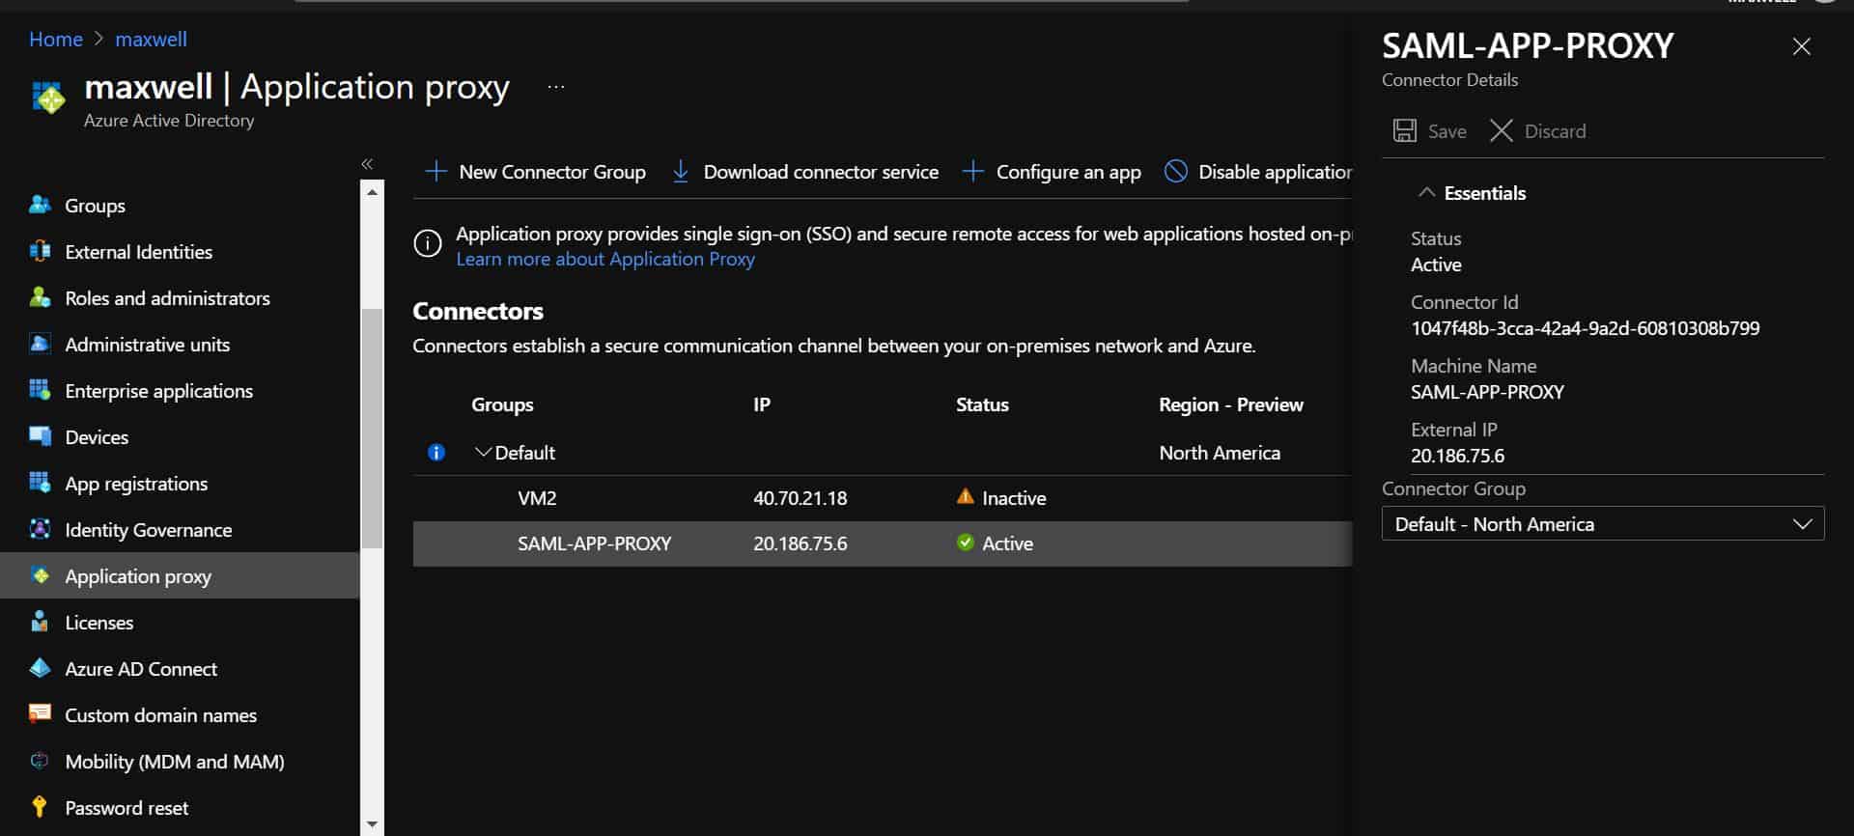Click the Groups column header
This screenshot has height=836, width=1854.
click(x=502, y=404)
